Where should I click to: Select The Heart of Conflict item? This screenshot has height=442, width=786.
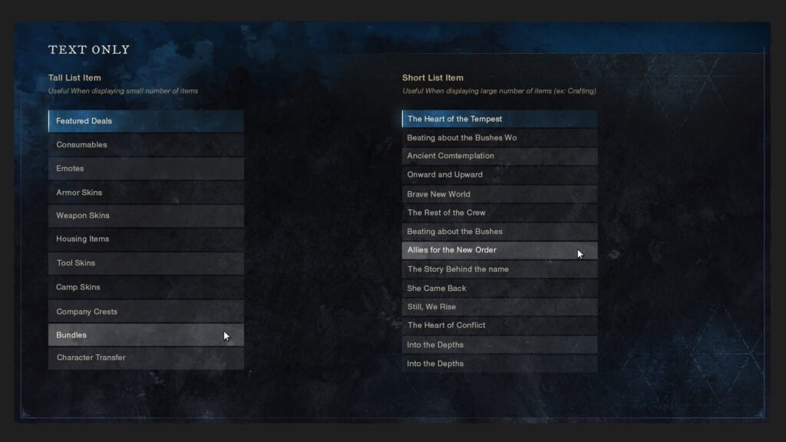(500, 325)
